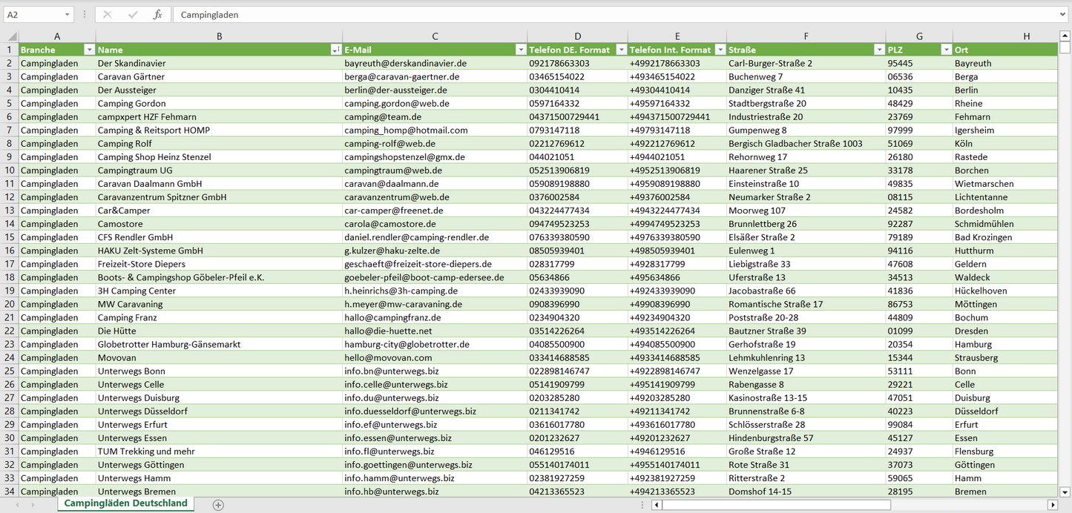Add a new sheet with the plus icon
The image size is (1072, 513).
tap(218, 505)
